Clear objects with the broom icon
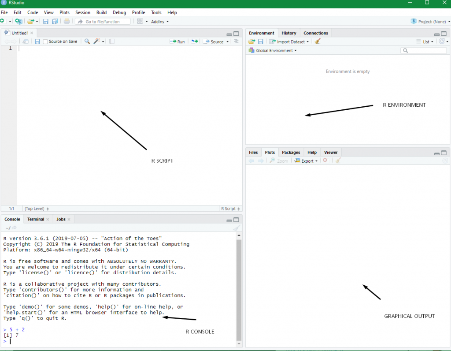The image size is (451, 351). pos(318,41)
